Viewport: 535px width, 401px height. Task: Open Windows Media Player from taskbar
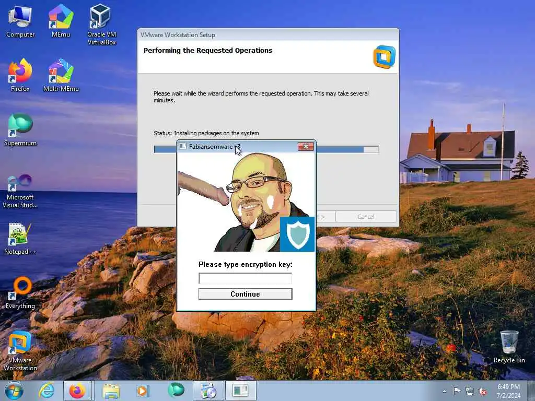[x=143, y=391]
